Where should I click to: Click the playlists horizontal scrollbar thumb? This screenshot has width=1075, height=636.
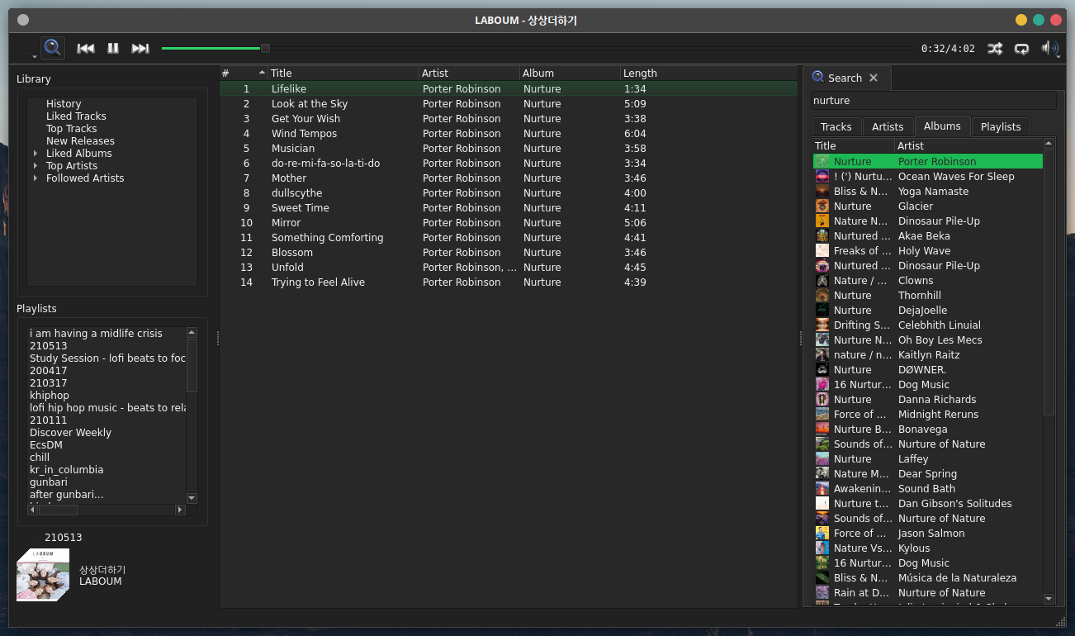(58, 510)
